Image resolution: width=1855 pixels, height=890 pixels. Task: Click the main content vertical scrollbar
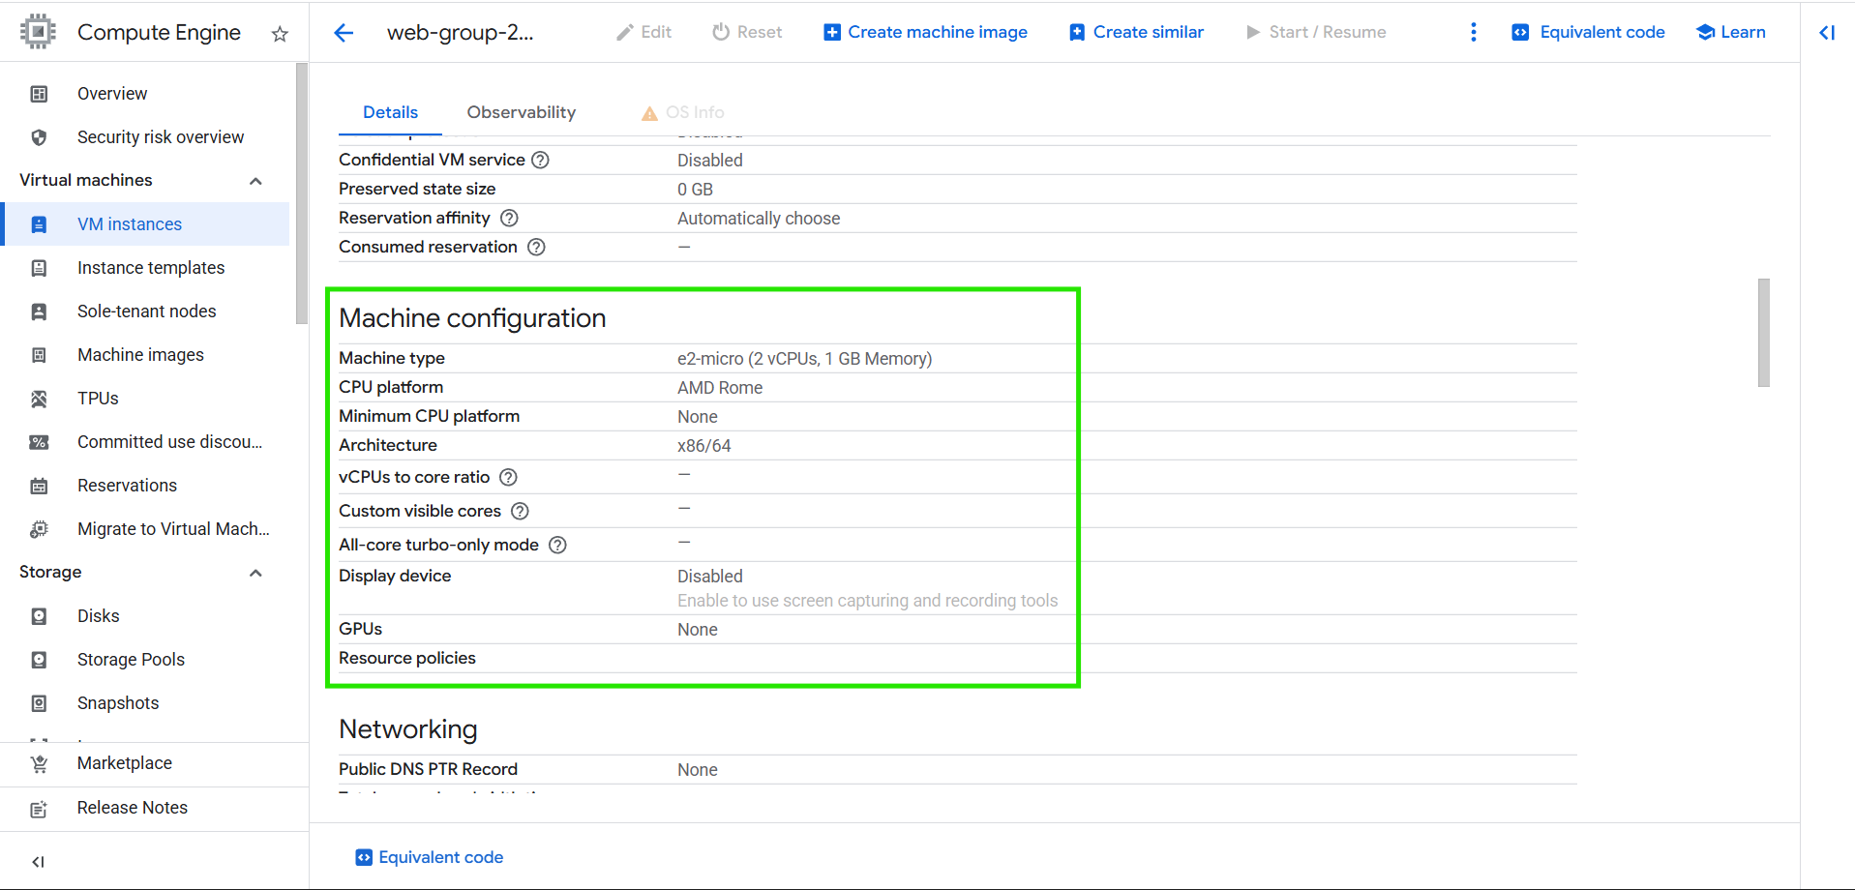[x=1764, y=333]
